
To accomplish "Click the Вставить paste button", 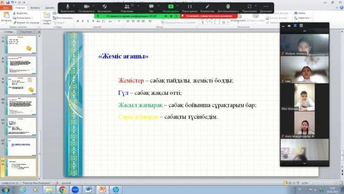I will [6, 17].
